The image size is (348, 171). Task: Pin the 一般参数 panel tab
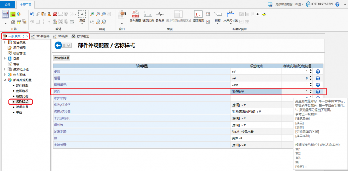coord(24,36)
